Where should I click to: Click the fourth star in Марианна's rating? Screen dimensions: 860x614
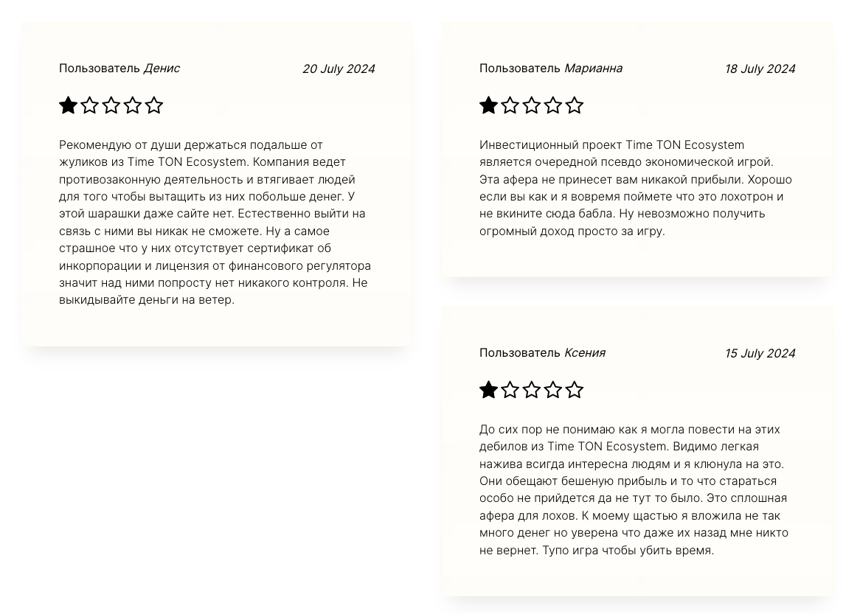pos(553,105)
